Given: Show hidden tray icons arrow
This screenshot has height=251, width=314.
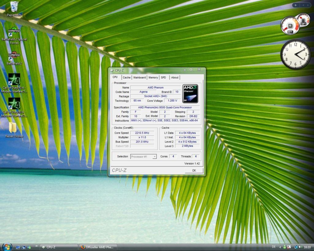Looking at the screenshot, I should click(x=280, y=247).
